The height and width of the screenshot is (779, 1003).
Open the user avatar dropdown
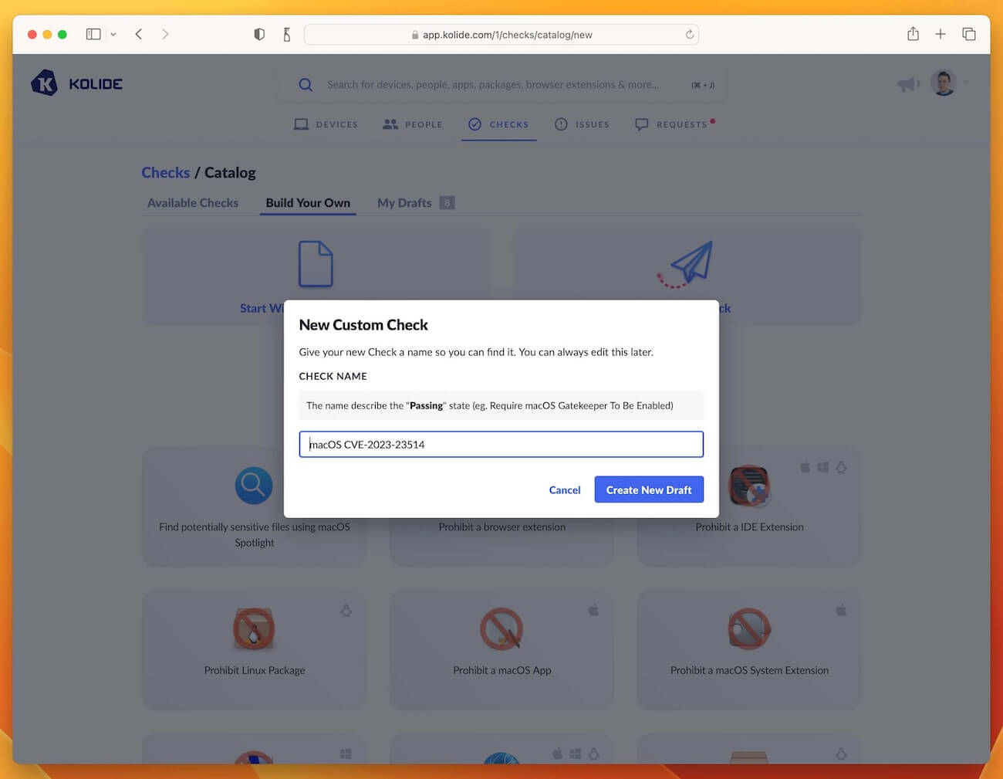943,82
